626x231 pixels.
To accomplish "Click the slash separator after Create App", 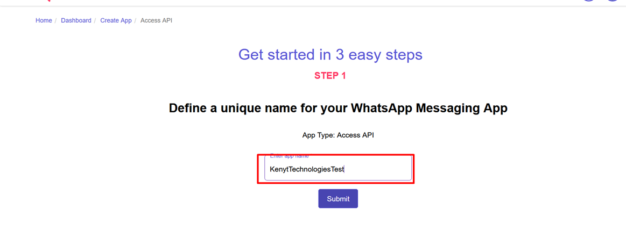I will pos(136,20).
